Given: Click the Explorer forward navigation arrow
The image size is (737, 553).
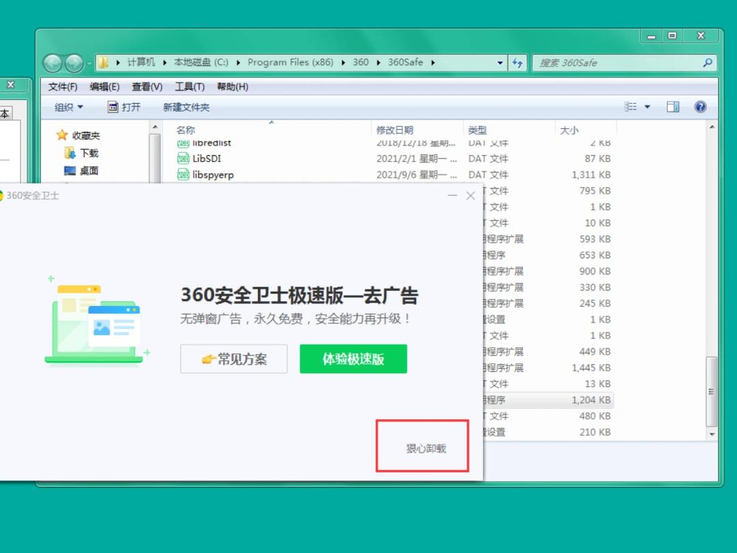Looking at the screenshot, I should pos(74,63).
